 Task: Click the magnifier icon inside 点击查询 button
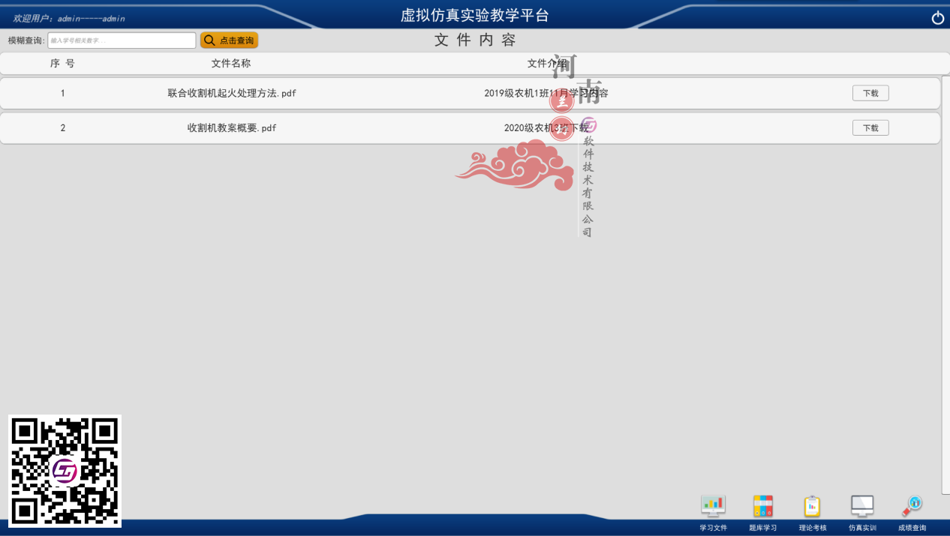(x=209, y=40)
